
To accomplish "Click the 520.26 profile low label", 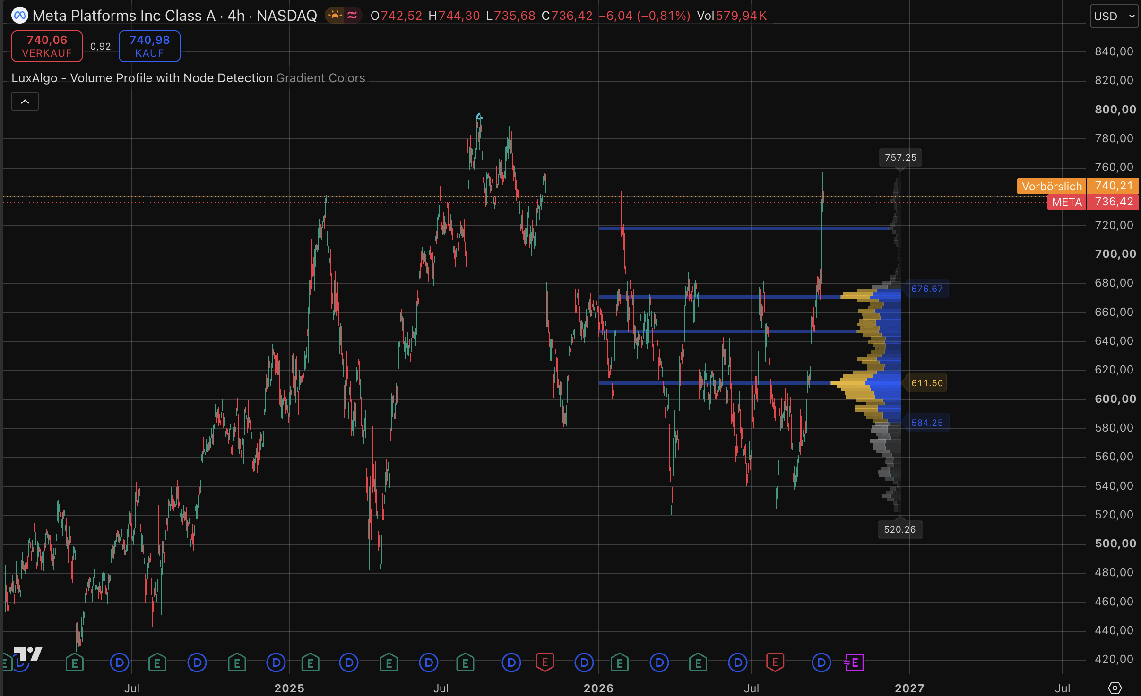I will point(900,529).
